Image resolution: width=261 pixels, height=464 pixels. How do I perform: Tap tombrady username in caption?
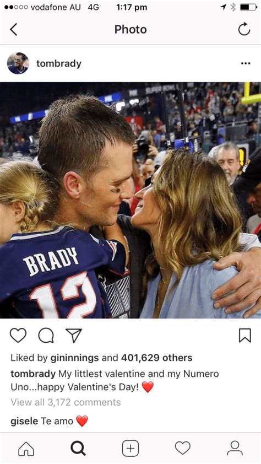coord(33,374)
